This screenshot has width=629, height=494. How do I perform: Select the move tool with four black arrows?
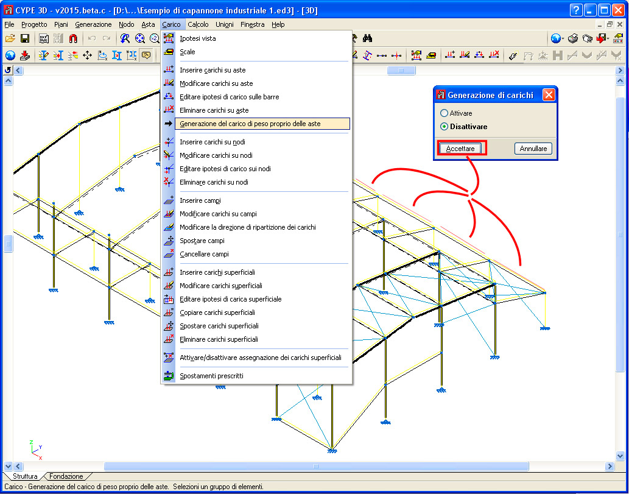(88, 55)
